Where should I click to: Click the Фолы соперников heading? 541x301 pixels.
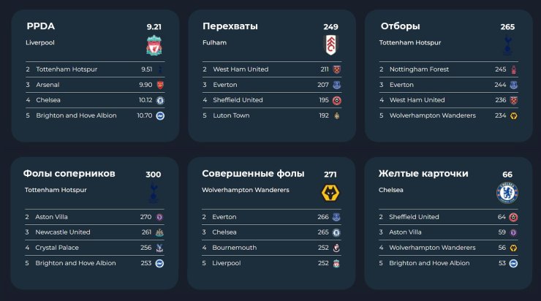[69, 173]
